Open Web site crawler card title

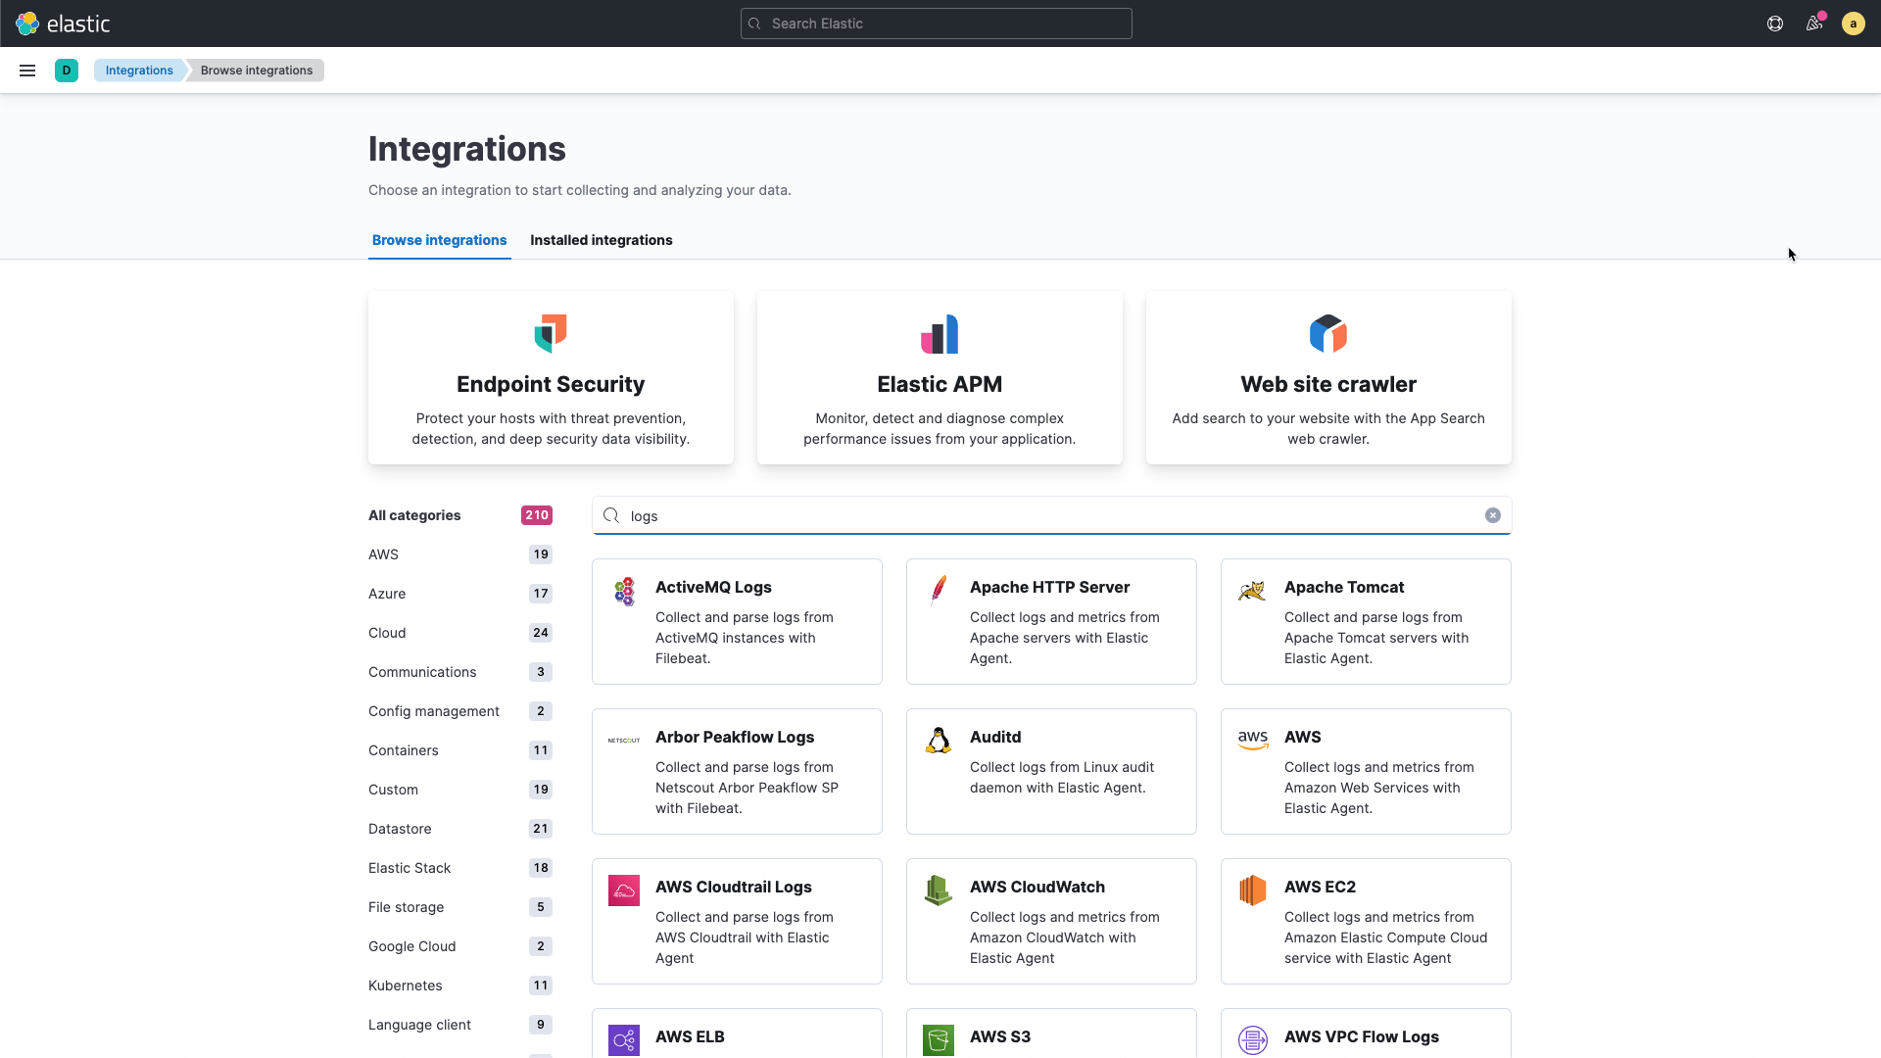click(1328, 384)
